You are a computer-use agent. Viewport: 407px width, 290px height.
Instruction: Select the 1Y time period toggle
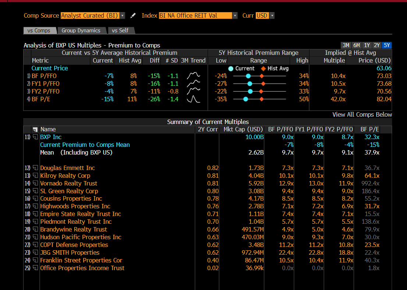(x=367, y=45)
